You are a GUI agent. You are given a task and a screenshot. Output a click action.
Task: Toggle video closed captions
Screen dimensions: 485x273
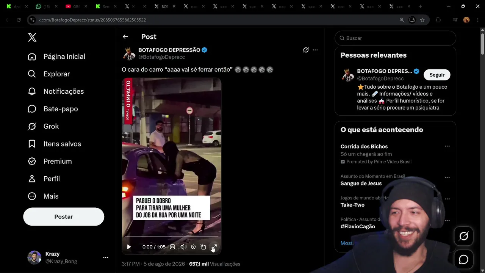[x=172, y=247]
